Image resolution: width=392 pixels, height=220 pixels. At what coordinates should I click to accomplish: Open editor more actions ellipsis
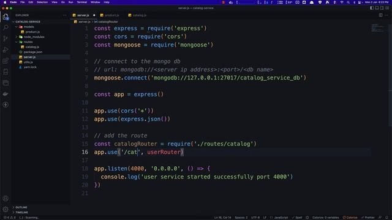coord(386,15)
